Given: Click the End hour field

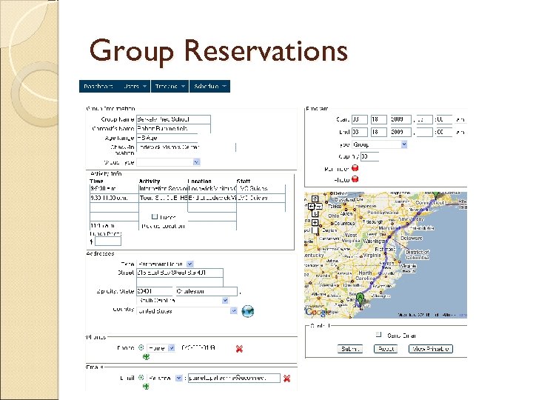Looking at the screenshot, I should tap(425, 132).
